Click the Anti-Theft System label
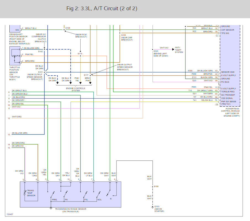This screenshot has height=221, width=250. [x=179, y=50]
